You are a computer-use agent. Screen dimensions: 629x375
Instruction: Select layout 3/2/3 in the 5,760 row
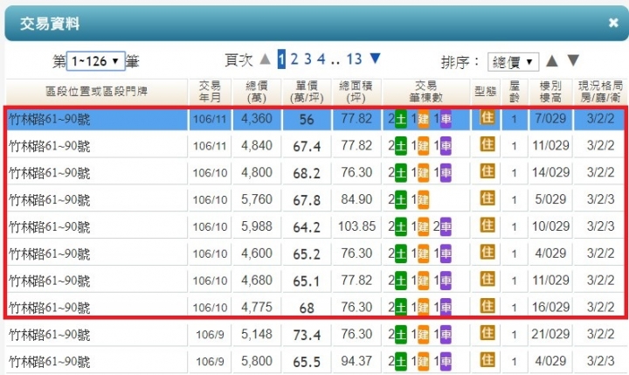(600, 199)
